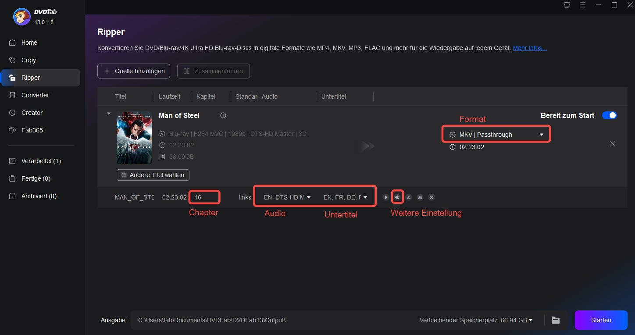The image size is (635, 335).
Task: Open Verbleibender Speicherplatz dropdown
Action: click(476, 320)
